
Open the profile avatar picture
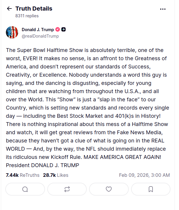[12, 32]
